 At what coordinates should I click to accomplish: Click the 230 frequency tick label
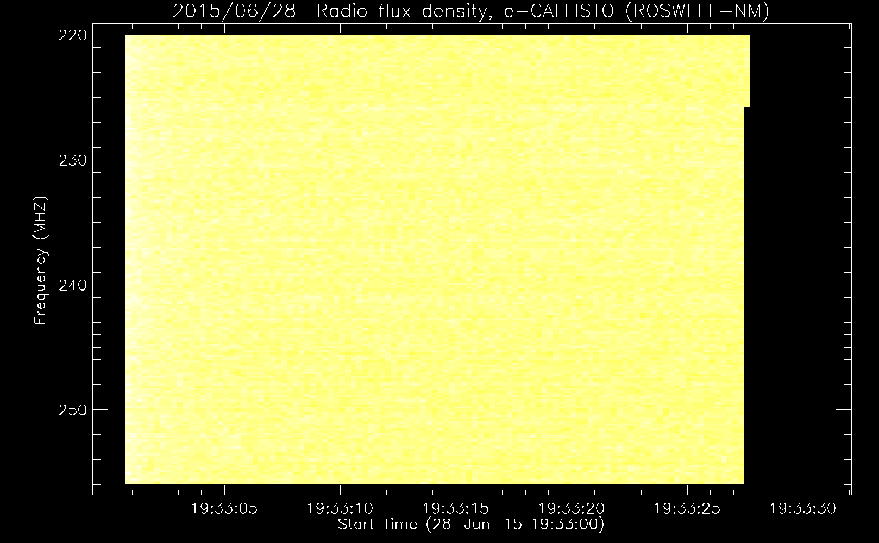(x=72, y=160)
